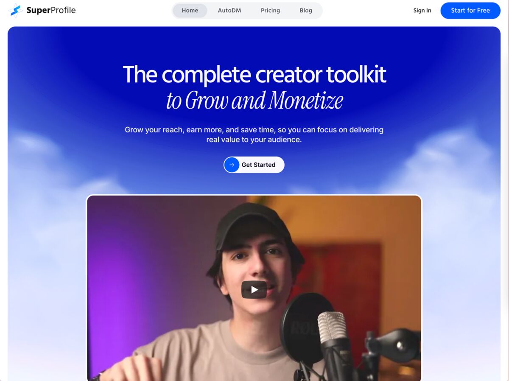Open the Pricing tab
Screen dimensions: 509x381
[270, 11]
